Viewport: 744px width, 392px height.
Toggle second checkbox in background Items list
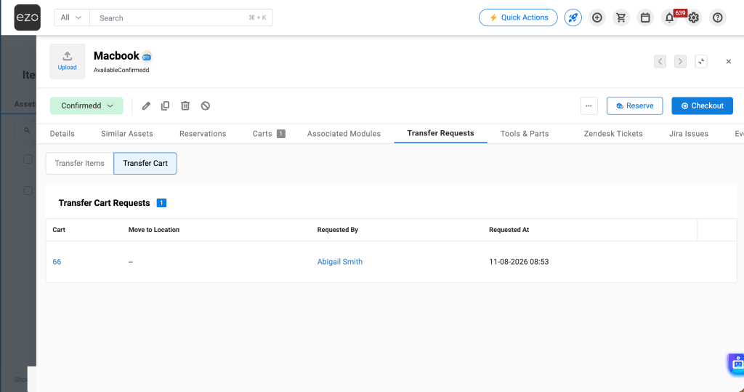[28, 191]
